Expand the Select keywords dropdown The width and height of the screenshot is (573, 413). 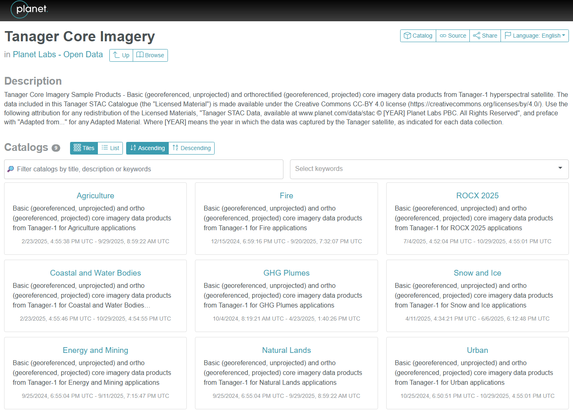click(x=429, y=169)
